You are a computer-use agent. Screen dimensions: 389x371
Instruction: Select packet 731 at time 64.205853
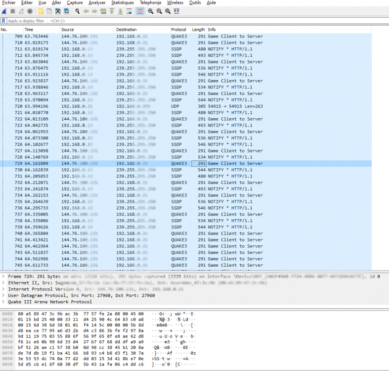point(186,176)
